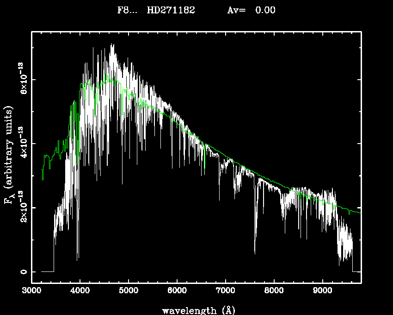Click the flat zero-flux segment at far left
Image resolution: width=393 pixels, height=315 pixels.
point(47,271)
